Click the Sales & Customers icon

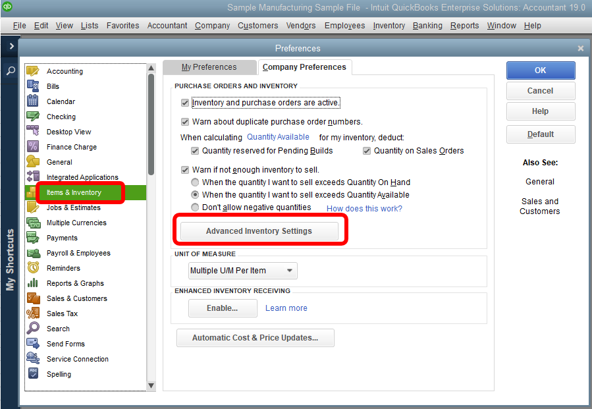33,298
